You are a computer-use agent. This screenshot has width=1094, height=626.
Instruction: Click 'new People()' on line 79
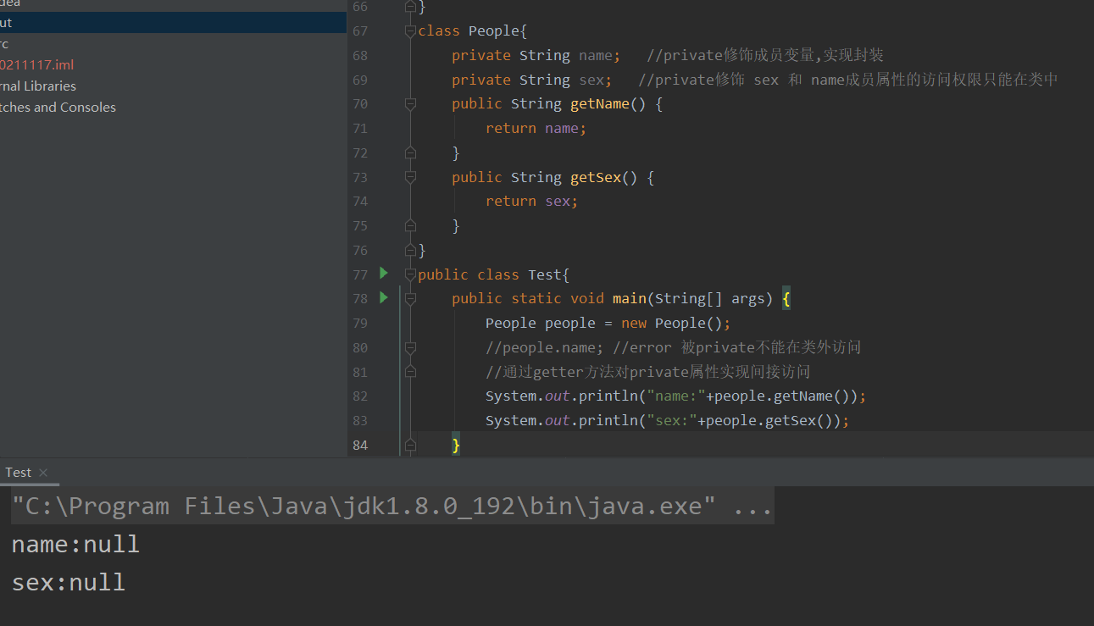[671, 323]
